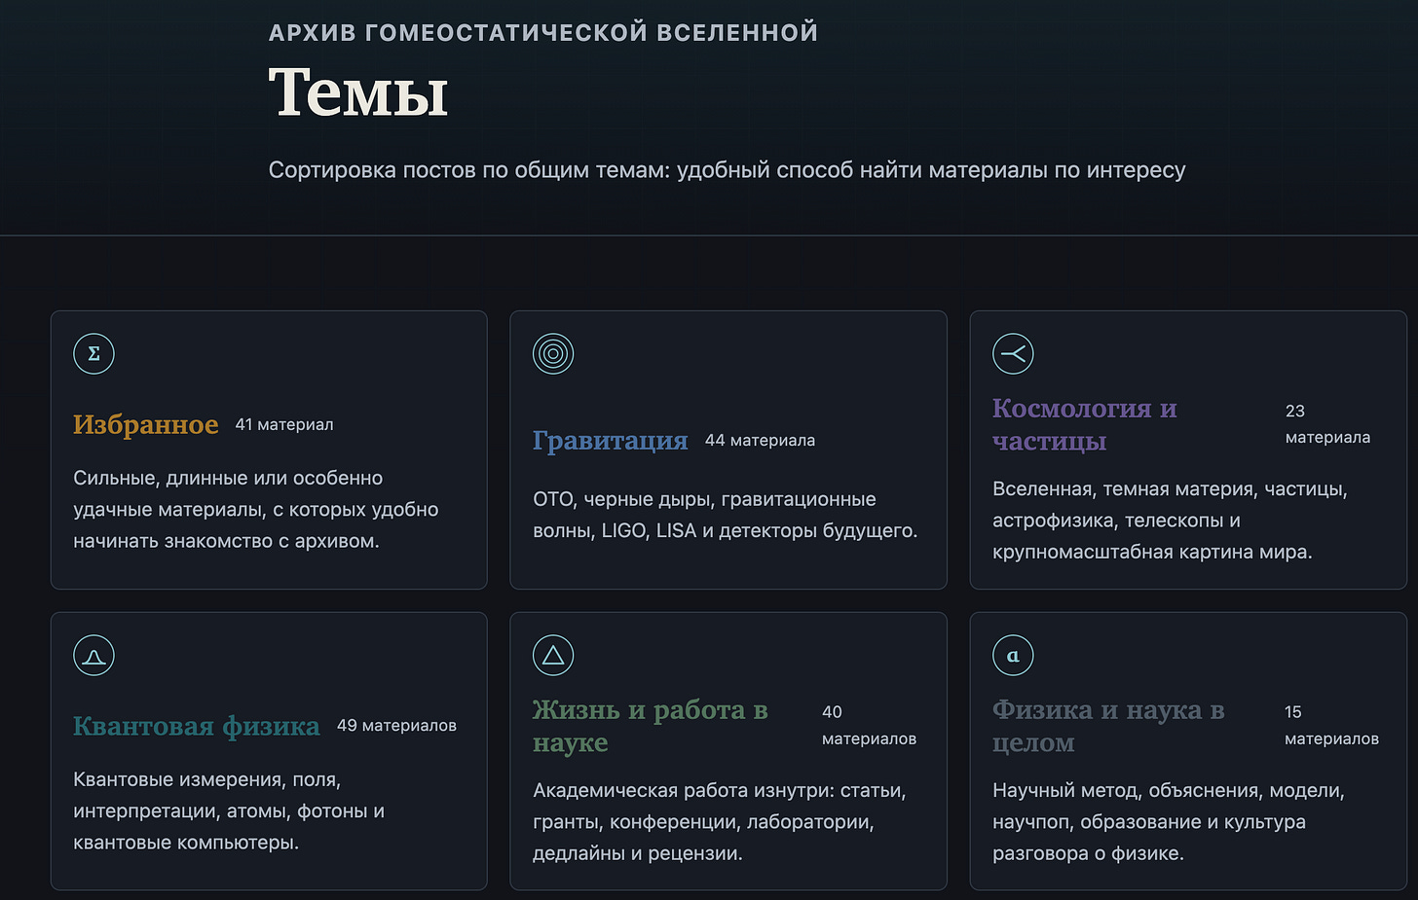Open the Гравитация topic link
1418x900 pixels.
(x=611, y=440)
